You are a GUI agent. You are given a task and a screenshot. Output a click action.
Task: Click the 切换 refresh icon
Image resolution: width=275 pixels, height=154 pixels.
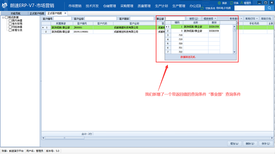(x=231, y=3)
